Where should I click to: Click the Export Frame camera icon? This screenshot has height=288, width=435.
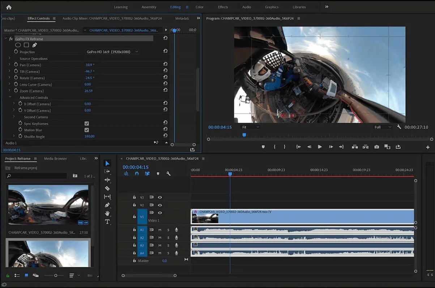377,147
